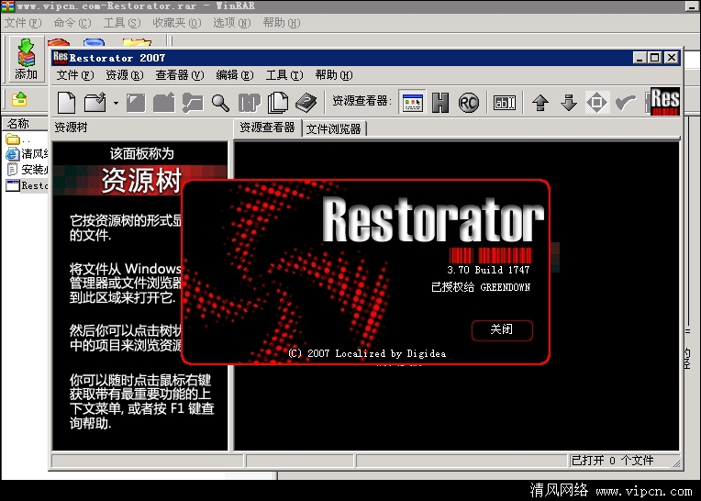This screenshot has width=701, height=501.
Task: Click the up arrow navigation icon
Action: 540,102
